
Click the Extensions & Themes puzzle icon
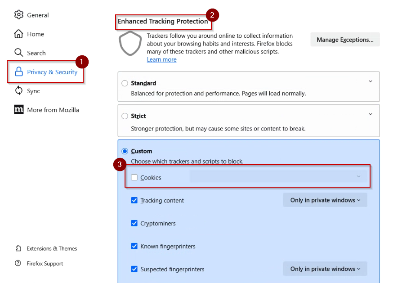pos(18,248)
